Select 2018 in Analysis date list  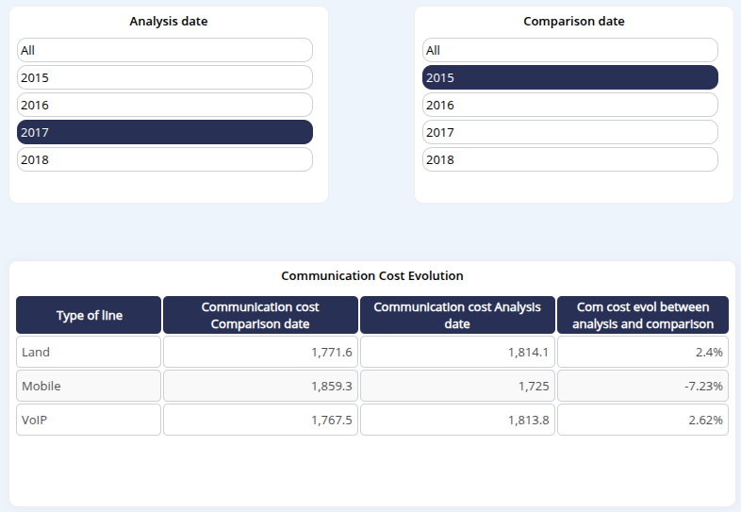click(x=164, y=159)
